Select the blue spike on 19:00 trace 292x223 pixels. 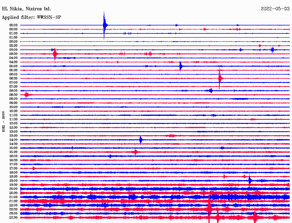[x=250, y=180]
